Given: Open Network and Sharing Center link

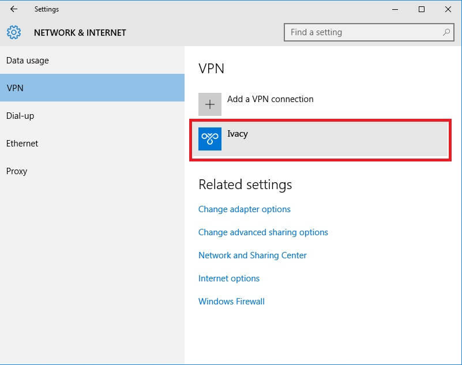Looking at the screenshot, I should click(253, 255).
